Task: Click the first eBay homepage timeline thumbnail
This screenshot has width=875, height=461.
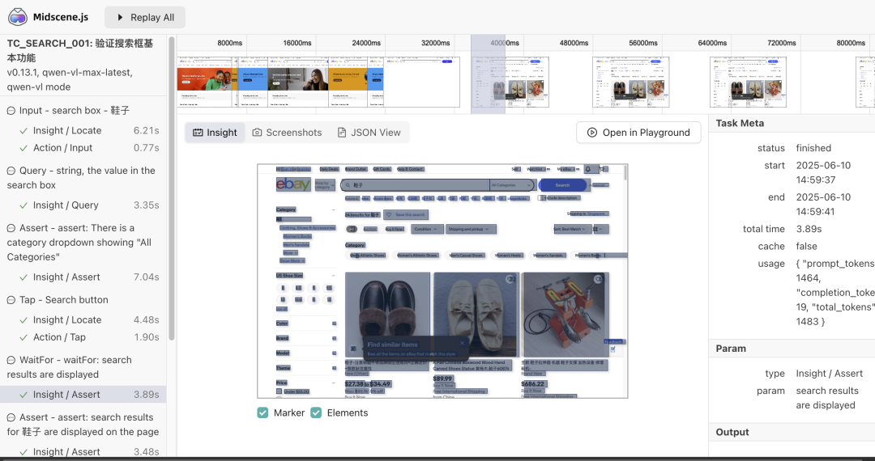Action: (x=204, y=82)
